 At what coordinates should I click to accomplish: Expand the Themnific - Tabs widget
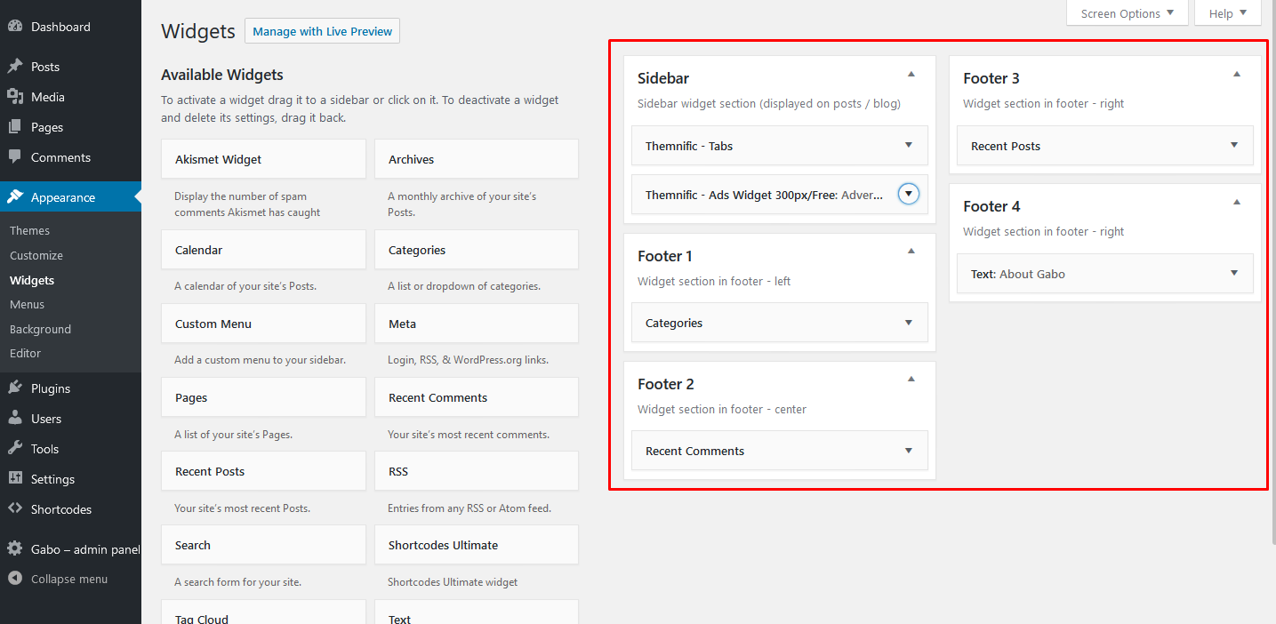(908, 145)
